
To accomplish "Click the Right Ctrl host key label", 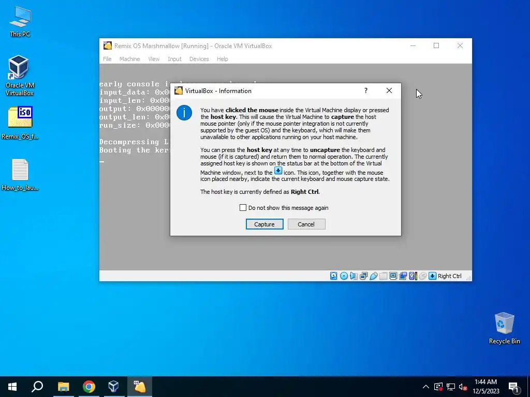I will coord(450,276).
